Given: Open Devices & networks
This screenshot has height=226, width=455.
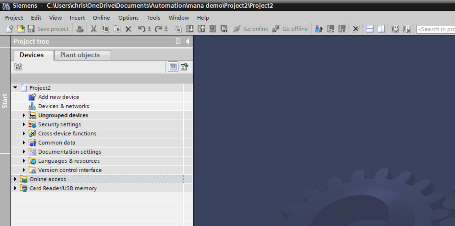Looking at the screenshot, I should pyautogui.click(x=64, y=106).
